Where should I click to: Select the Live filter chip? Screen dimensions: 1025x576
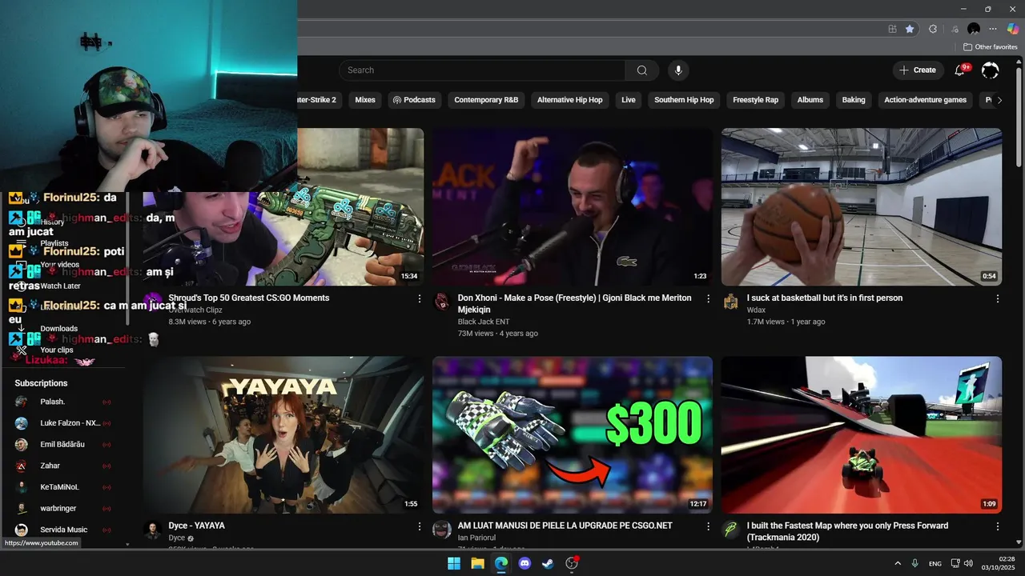pos(629,100)
